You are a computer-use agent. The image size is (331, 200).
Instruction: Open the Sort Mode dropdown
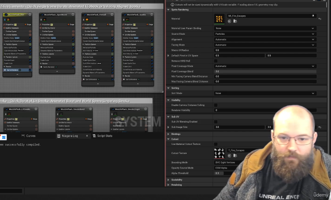(265, 94)
